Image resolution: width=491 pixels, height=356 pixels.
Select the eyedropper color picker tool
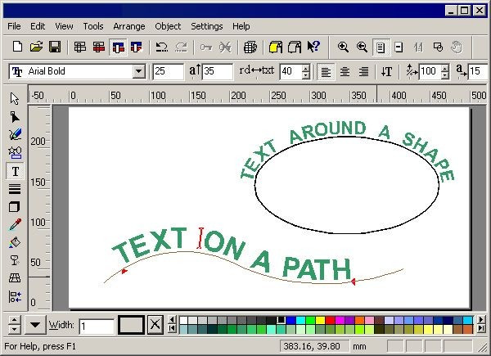[15, 224]
